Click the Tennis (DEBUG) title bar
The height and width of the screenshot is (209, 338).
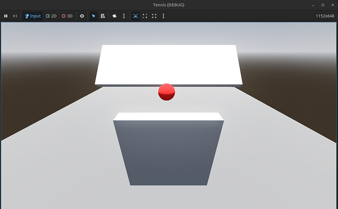tap(169, 5)
